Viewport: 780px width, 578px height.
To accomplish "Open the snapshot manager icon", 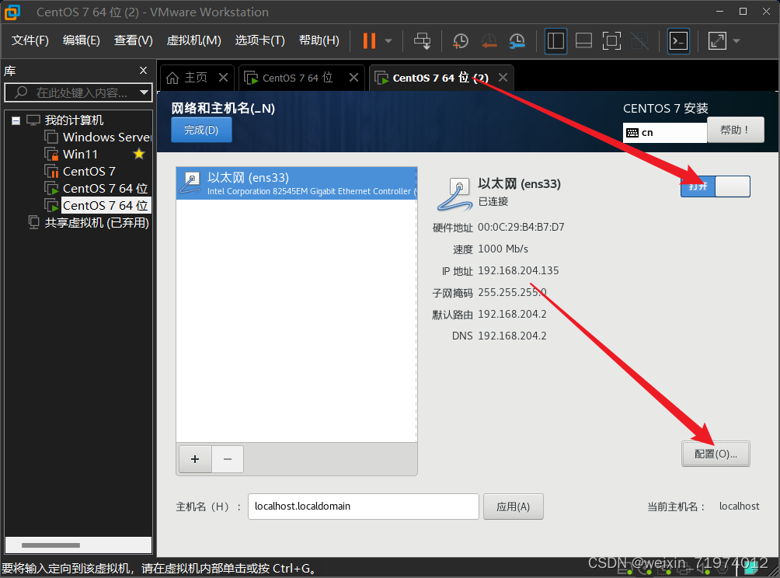I will coord(517,41).
